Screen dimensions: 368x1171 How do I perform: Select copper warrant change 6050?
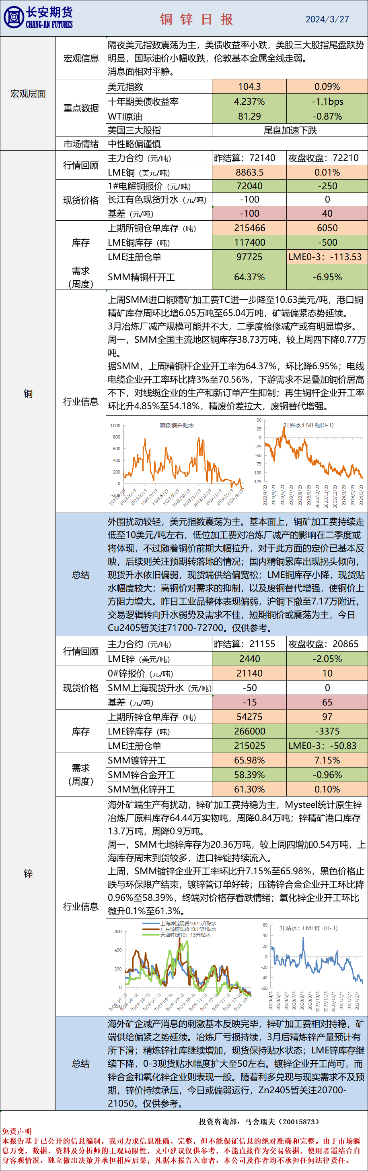click(327, 228)
